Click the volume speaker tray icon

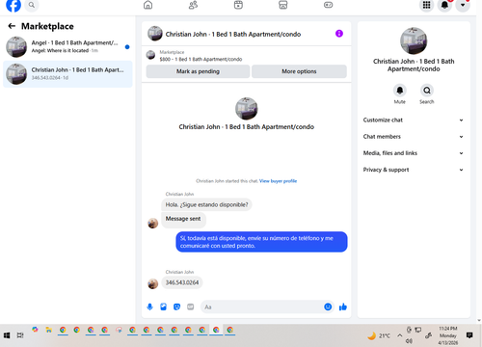[x=409, y=341]
